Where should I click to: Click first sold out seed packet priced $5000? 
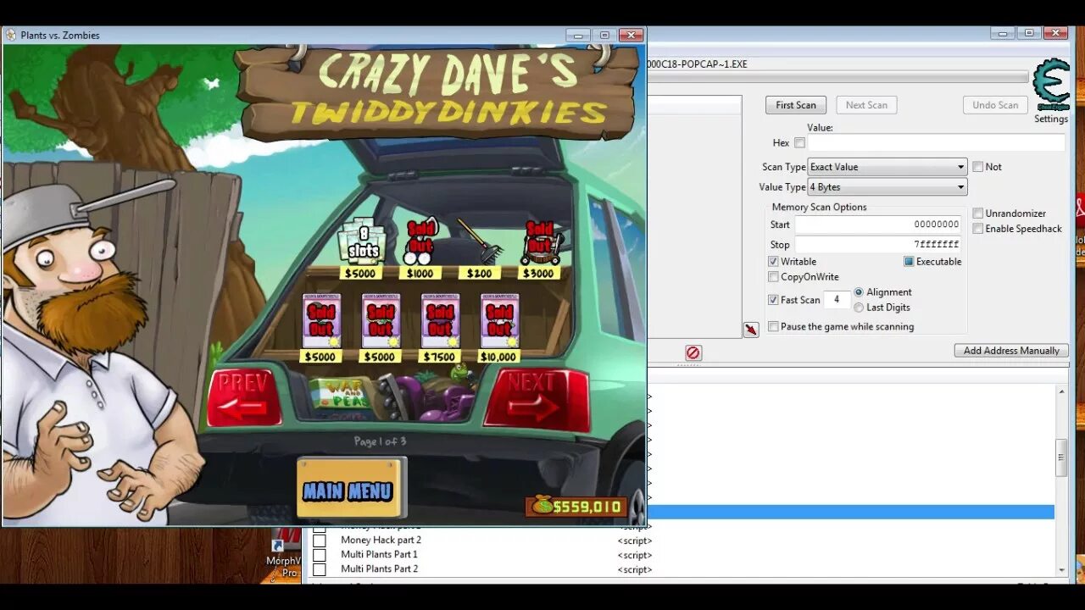321,321
